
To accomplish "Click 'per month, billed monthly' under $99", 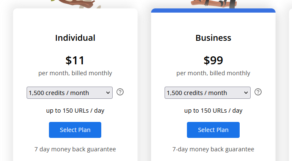I will [213, 73].
